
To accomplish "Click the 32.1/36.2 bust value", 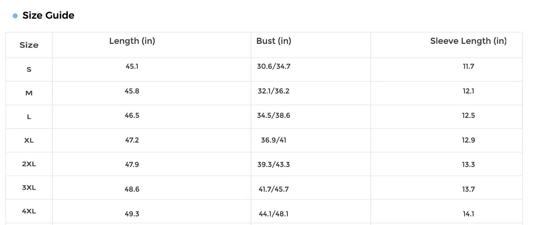I will [273, 91].
